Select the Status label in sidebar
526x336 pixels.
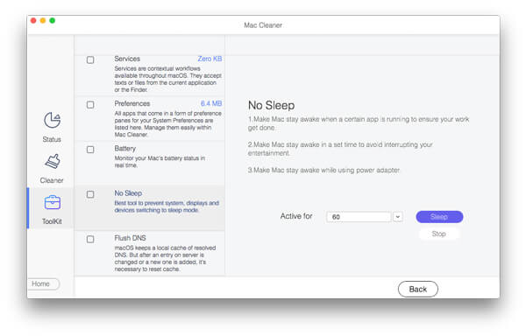point(52,139)
